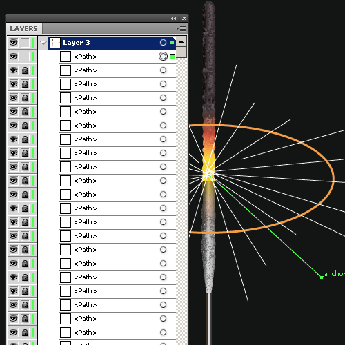Click the target circle for Layer 3

point(163,43)
